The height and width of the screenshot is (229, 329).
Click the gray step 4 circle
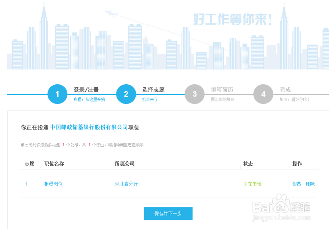pyautogui.click(x=263, y=94)
